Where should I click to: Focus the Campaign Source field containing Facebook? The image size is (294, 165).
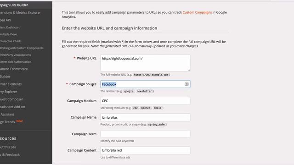click(145, 84)
